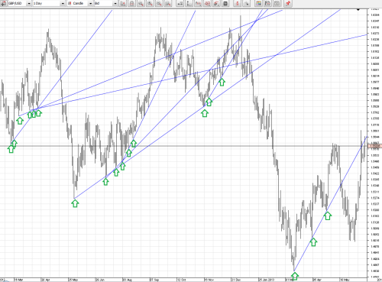The image size is (382, 282).
Task: Click the lock icon in toolbar
Action: pyautogui.click(x=131, y=3)
